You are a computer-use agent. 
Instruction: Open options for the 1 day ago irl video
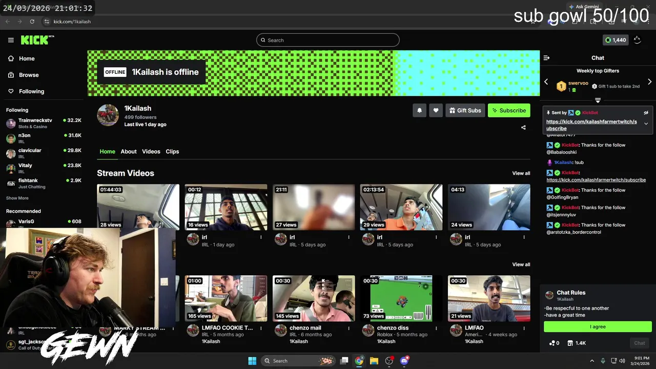[261, 237]
